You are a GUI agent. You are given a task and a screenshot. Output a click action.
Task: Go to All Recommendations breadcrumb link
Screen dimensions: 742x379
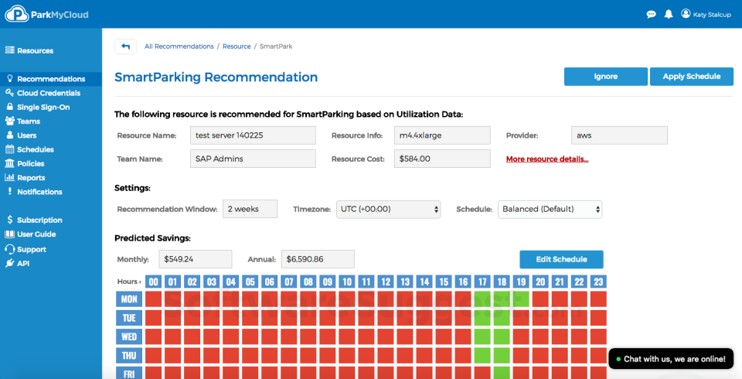[179, 46]
